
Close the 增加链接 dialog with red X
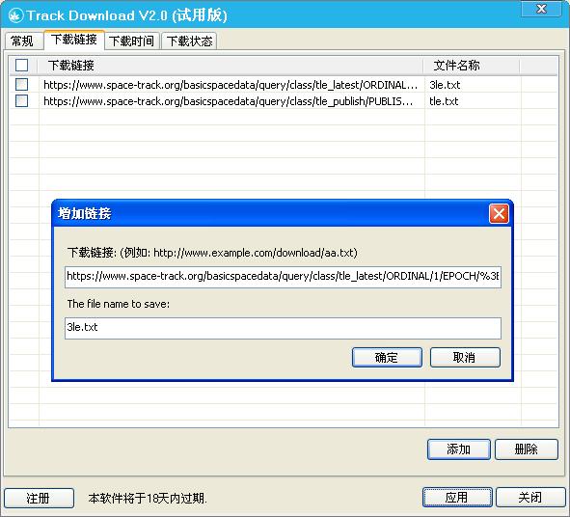pos(499,213)
